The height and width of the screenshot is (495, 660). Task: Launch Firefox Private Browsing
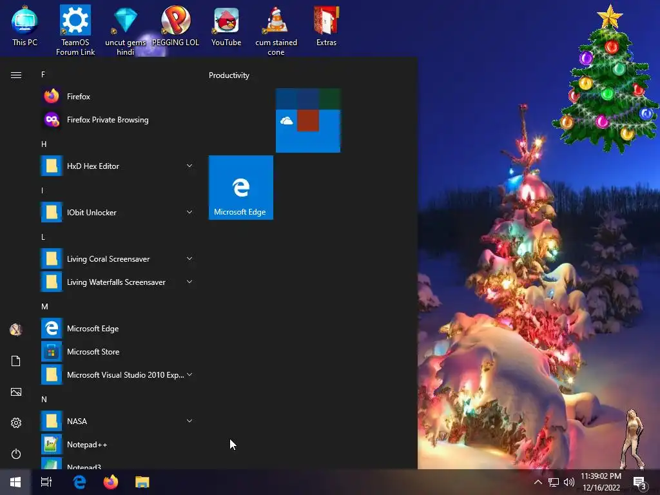click(118, 119)
